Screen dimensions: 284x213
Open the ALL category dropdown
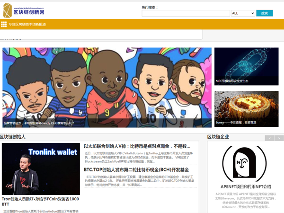(243, 13)
